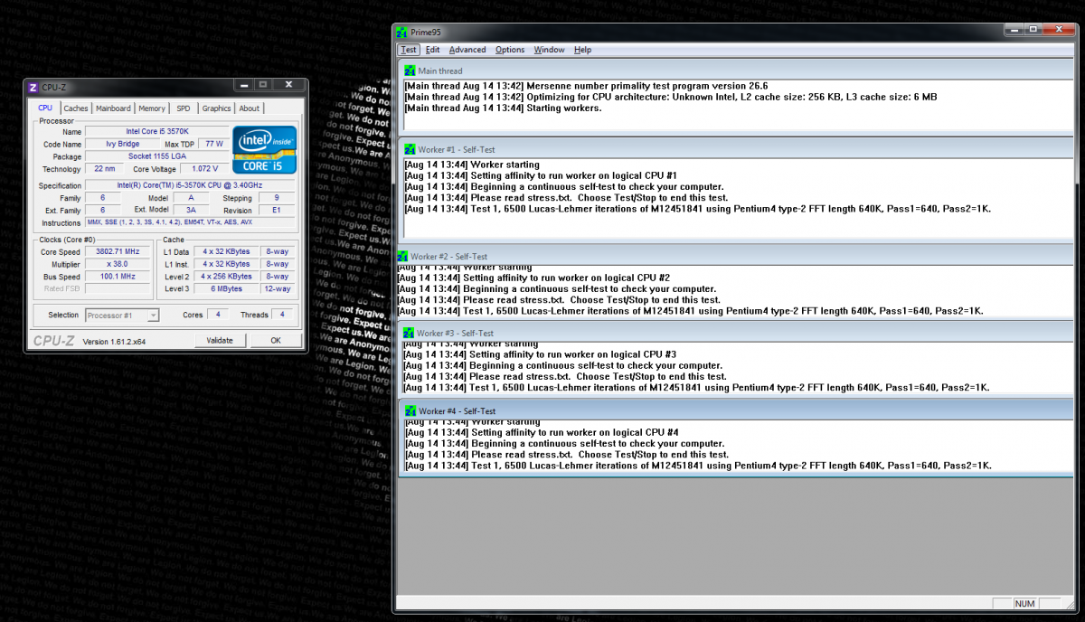Click the Threads count value in CPU-Z

(x=283, y=316)
